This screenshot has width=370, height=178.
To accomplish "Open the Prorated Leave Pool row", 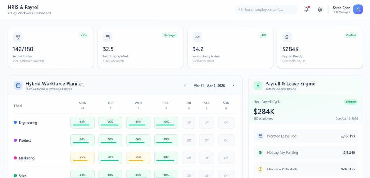I will tap(306, 136).
